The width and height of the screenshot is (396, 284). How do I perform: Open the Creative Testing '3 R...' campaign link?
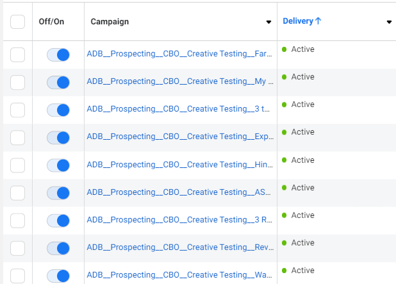[x=179, y=220]
